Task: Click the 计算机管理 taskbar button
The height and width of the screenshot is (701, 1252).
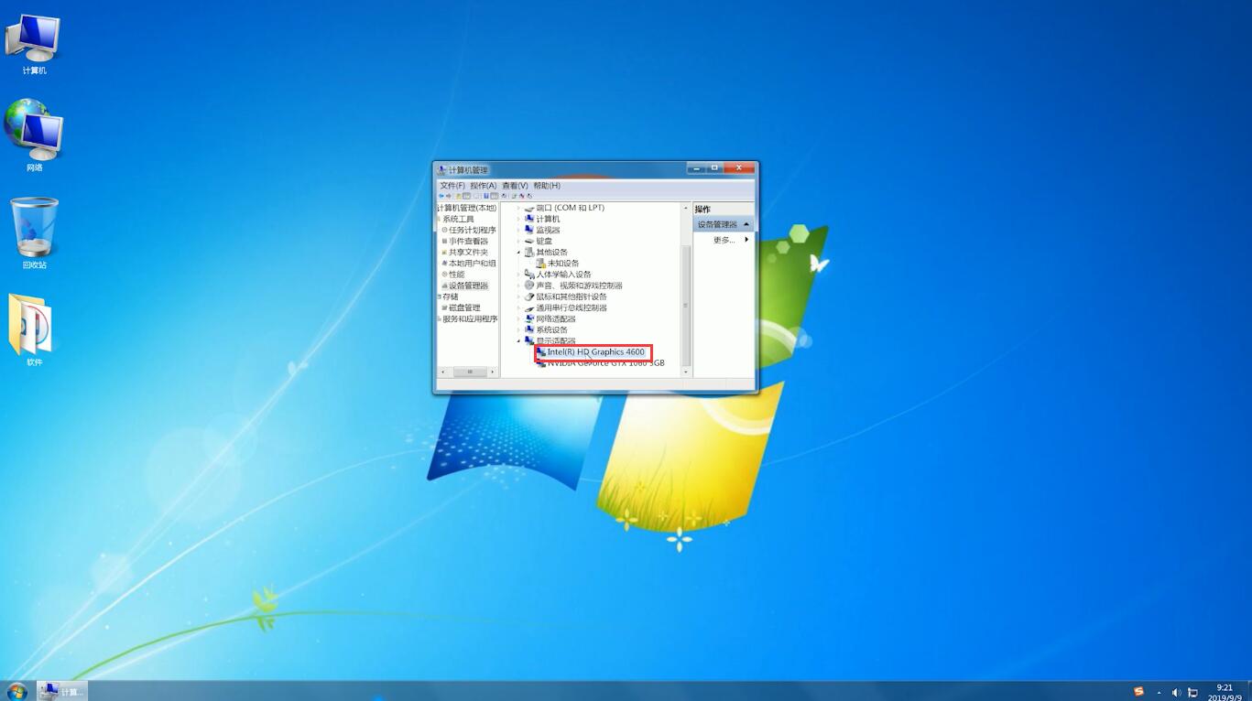Action: (62, 691)
